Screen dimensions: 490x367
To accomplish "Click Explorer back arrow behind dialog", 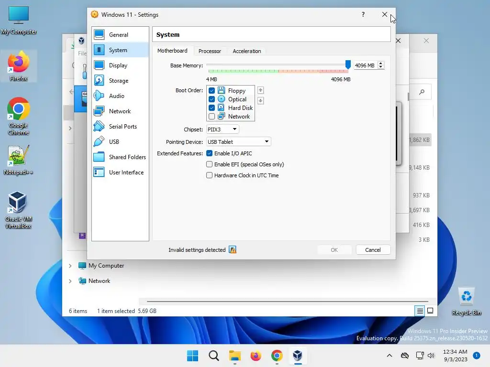I will pos(72,91).
